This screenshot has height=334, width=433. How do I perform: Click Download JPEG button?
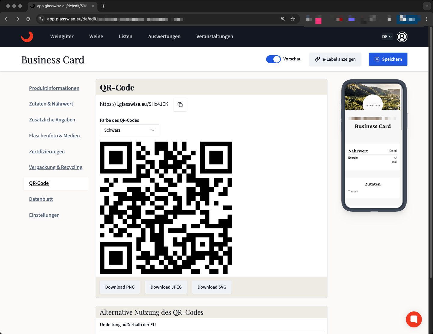pos(166,287)
